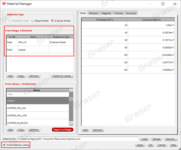Click the 3D Material Manager app icon

[4, 4]
